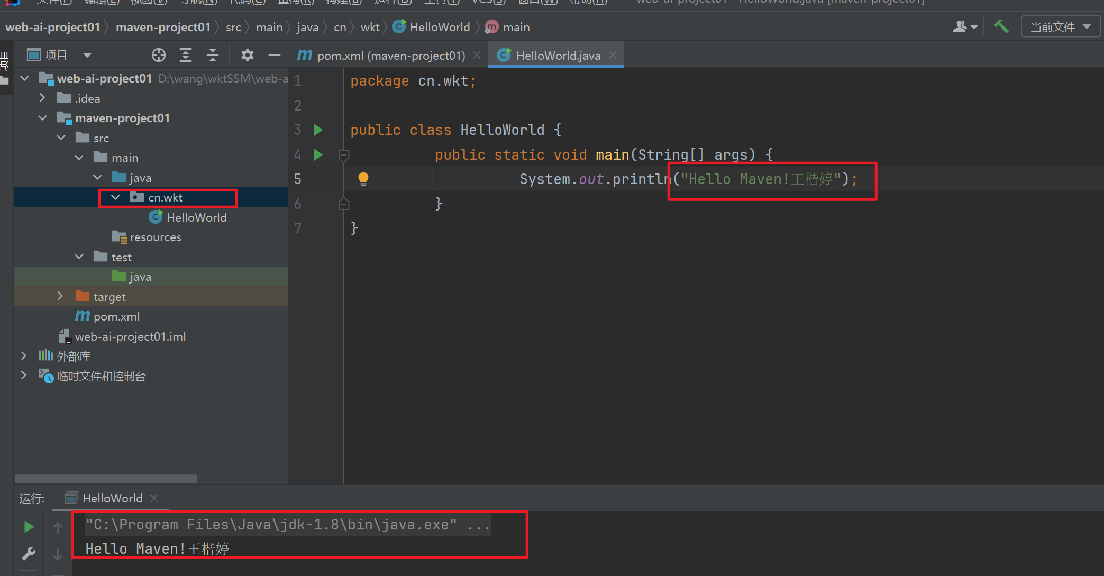1104x576 pixels.
Task: Switch to pom.xml (maven-project01) tab
Action: [390, 56]
